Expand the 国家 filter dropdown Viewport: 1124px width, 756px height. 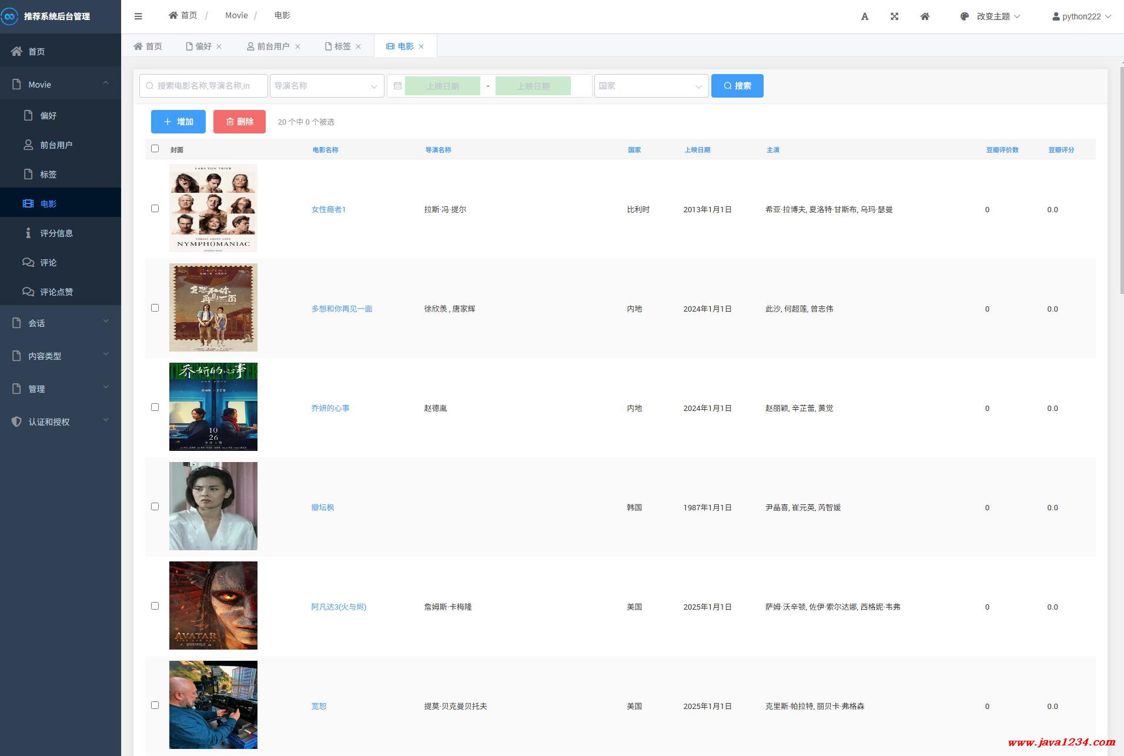651,86
